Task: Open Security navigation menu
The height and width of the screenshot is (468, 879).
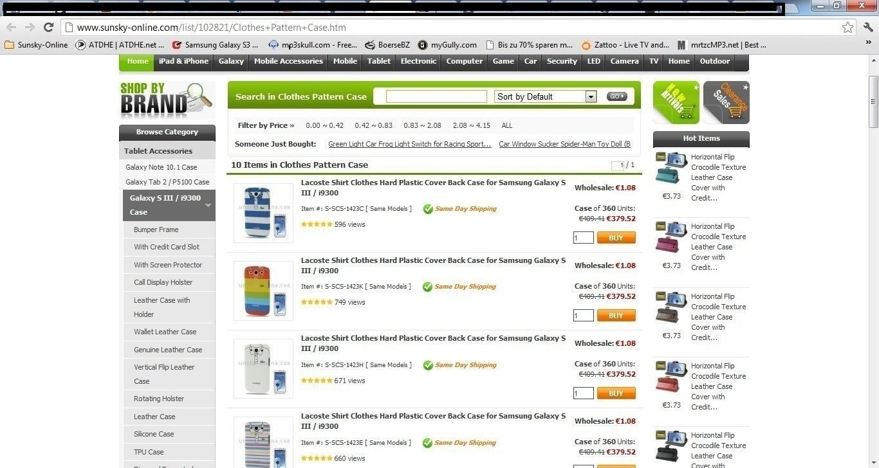Action: (x=562, y=61)
